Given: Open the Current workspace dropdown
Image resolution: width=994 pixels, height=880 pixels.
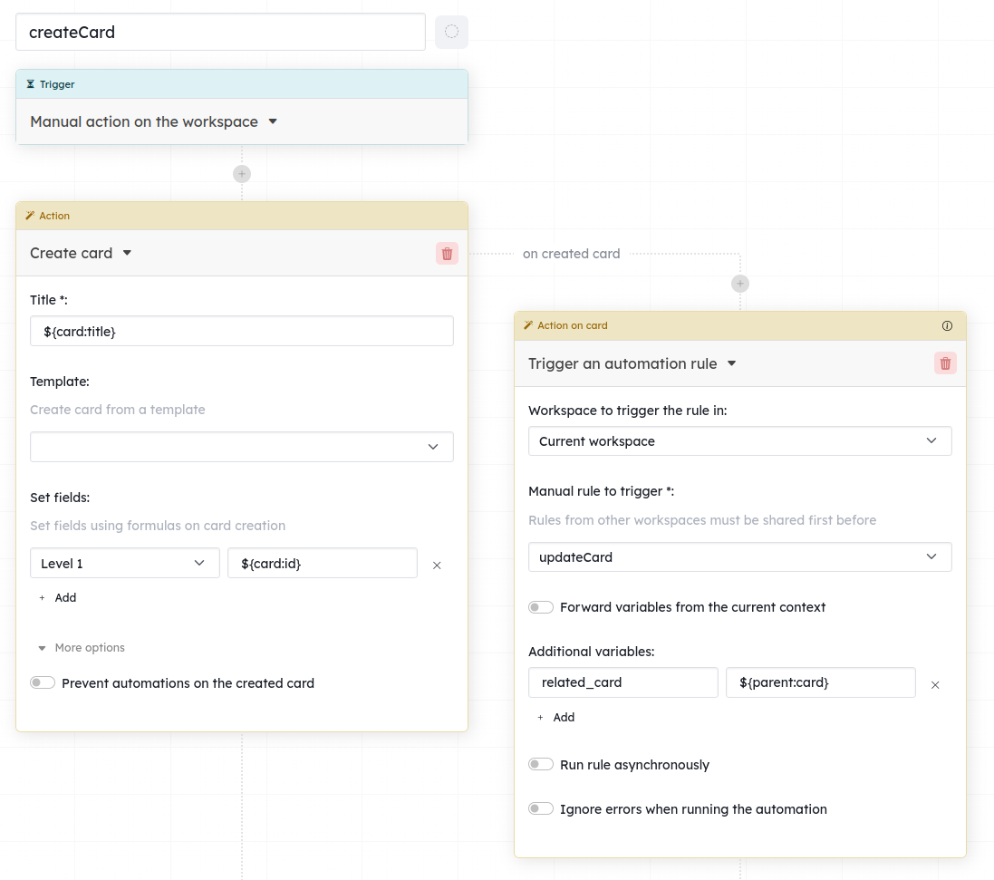Looking at the screenshot, I should pyautogui.click(x=739, y=441).
